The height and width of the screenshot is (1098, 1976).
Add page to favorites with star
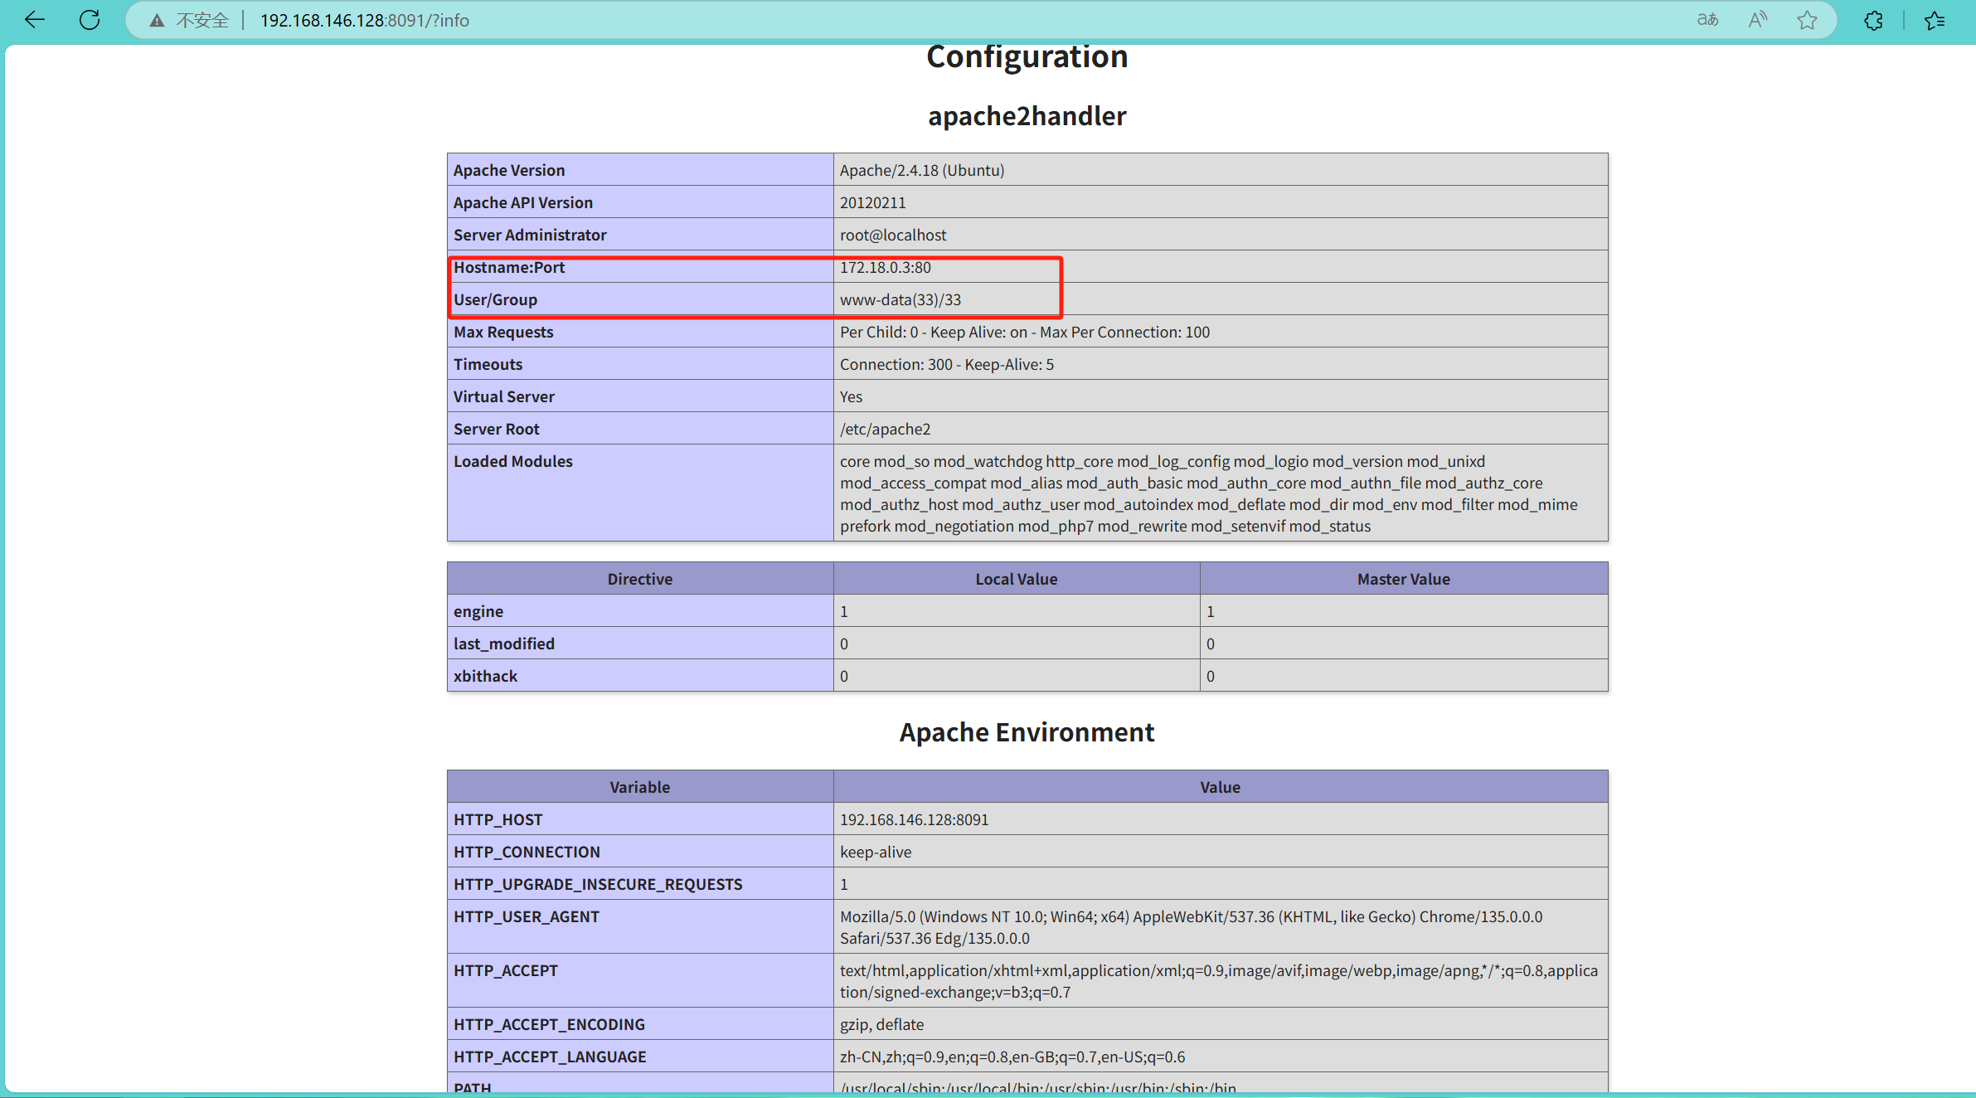click(1807, 20)
